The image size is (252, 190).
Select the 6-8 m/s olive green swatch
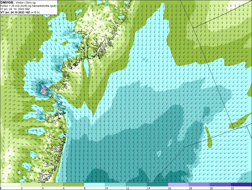[x=73, y=184]
